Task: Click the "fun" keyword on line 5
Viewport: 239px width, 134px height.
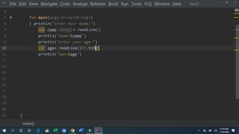Action: 32,17
